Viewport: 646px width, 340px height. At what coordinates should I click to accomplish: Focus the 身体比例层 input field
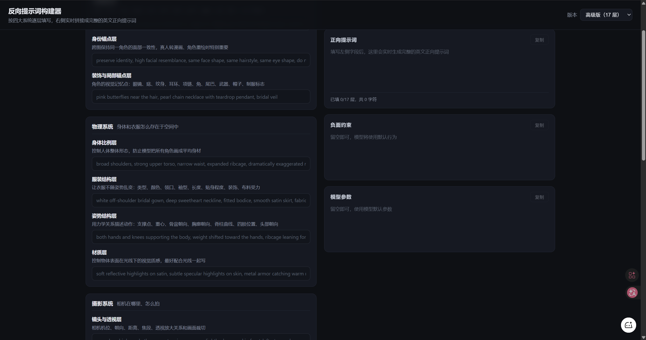201,164
